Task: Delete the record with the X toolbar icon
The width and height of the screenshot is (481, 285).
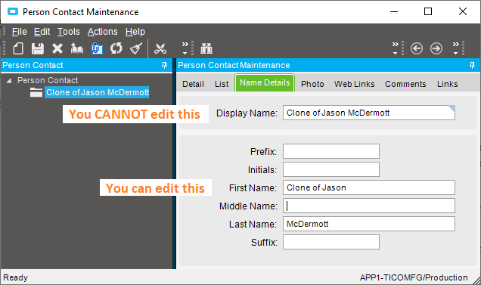Action: click(57, 48)
